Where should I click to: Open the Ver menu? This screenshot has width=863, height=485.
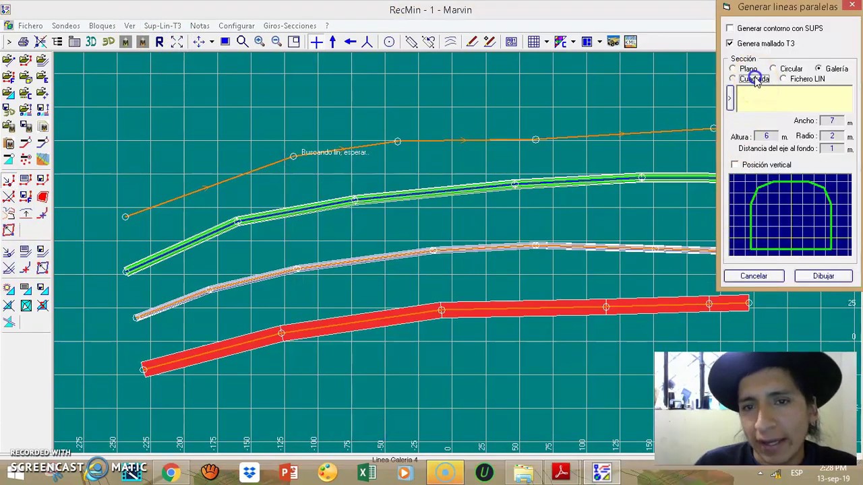point(129,26)
